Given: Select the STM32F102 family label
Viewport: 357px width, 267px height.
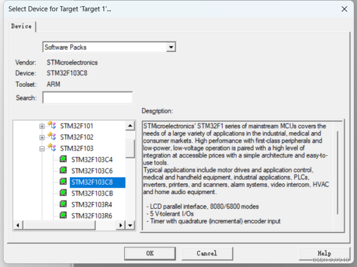Looking at the screenshot, I should point(76,137).
